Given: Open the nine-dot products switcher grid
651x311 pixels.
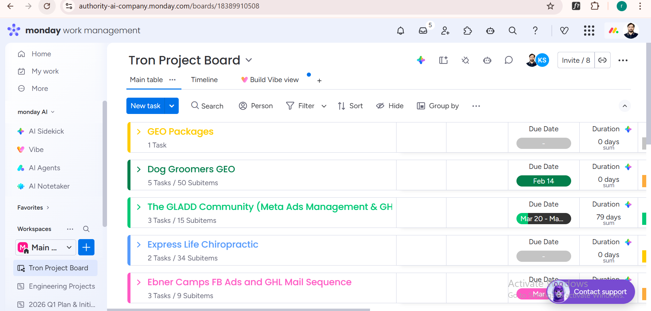Looking at the screenshot, I should pos(589,31).
